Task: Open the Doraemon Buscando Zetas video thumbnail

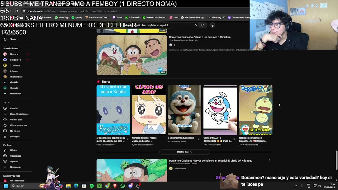Action: pyautogui.click(x=132, y=55)
